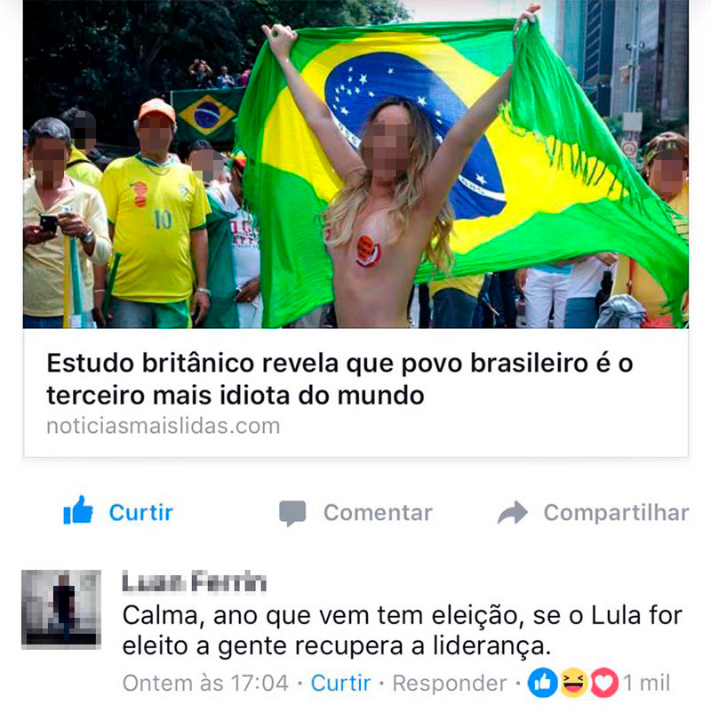Viewport: 711px width, 721px height.
Task: Share the post with Compartilhar label
Action: [x=616, y=513]
